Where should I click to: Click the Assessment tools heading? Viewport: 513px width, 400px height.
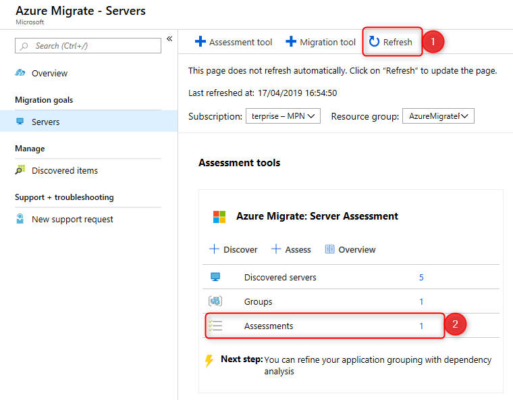[x=239, y=163]
